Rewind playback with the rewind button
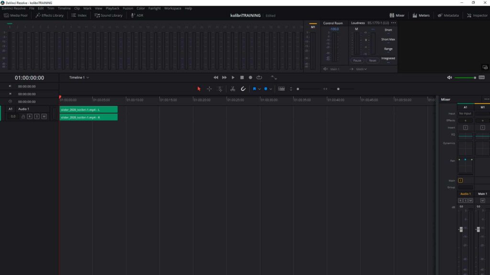Image resolution: width=490 pixels, height=275 pixels. pos(216,77)
